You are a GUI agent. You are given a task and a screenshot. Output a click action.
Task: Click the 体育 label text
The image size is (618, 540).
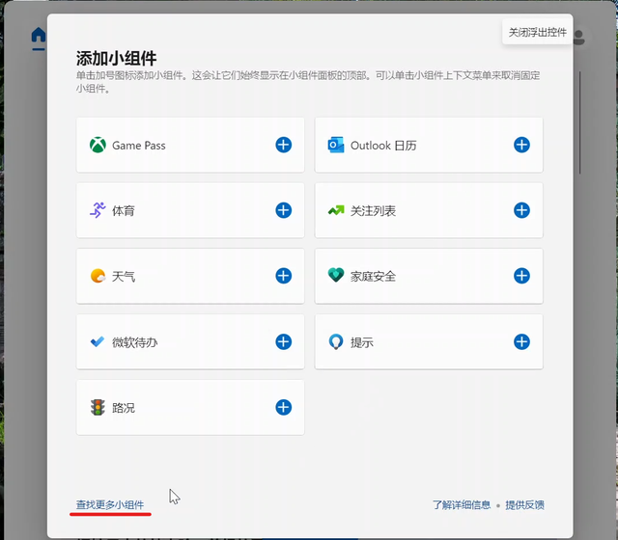(x=124, y=211)
